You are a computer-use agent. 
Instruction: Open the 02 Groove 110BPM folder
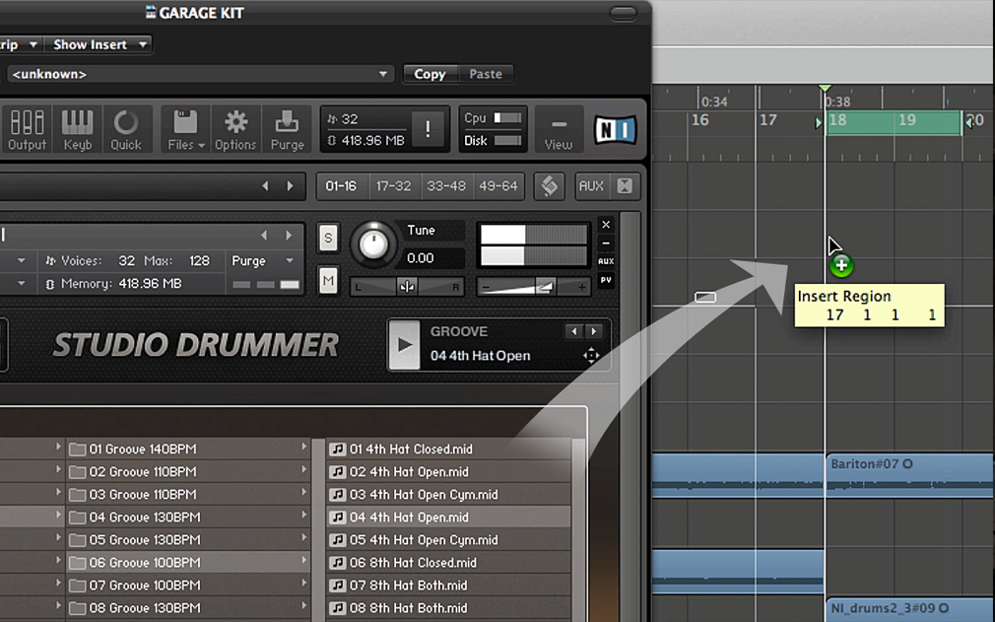(x=186, y=471)
